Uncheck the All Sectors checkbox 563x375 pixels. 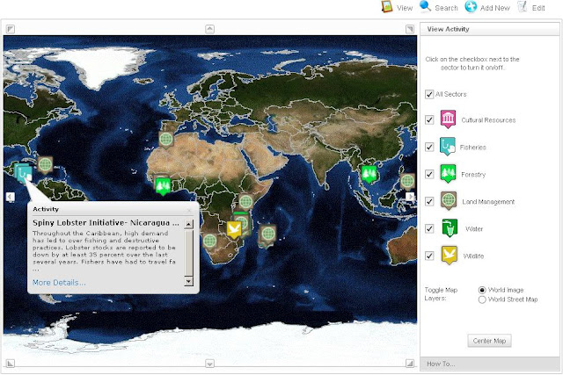point(428,94)
